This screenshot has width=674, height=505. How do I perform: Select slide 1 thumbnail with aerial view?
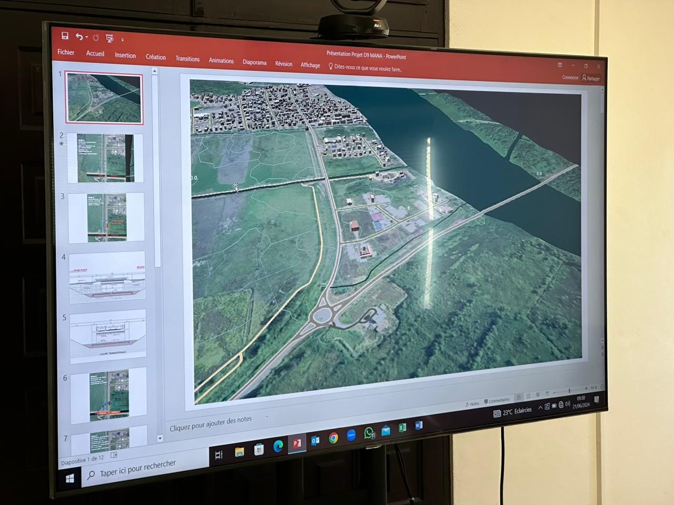pos(104,98)
